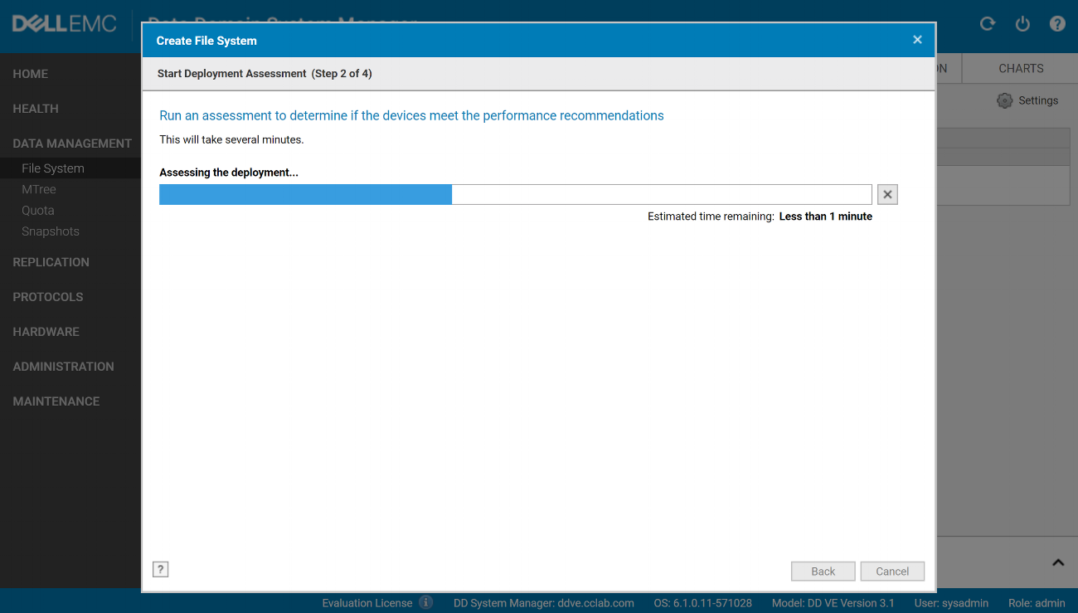Click 'Less than 1 minute' text
This screenshot has width=1078, height=613.
click(826, 216)
